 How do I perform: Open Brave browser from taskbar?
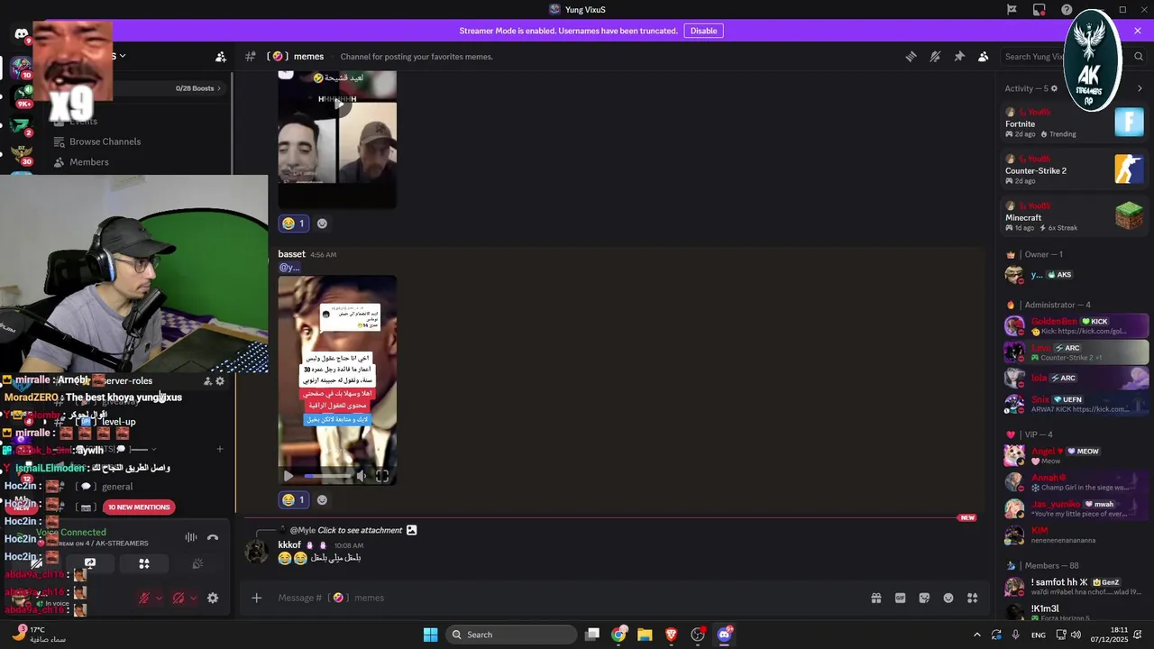[671, 635]
